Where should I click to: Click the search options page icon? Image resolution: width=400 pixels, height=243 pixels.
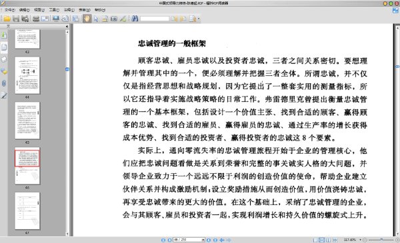click(193, 19)
